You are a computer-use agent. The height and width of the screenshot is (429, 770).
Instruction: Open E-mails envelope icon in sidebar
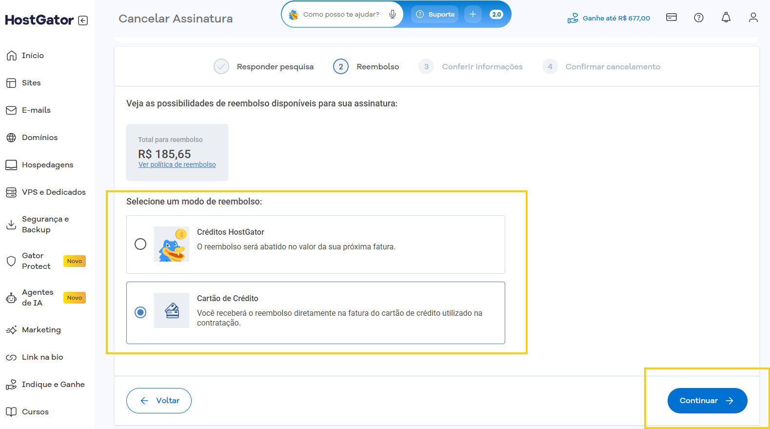coord(11,110)
